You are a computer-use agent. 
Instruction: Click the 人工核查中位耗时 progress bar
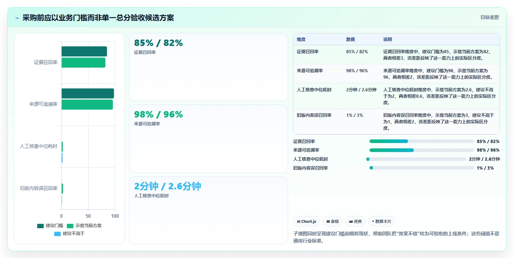[x=416, y=159]
